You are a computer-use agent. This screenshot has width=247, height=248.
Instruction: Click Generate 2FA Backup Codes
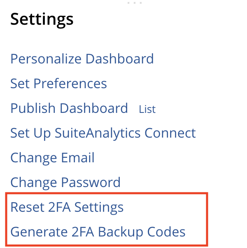click(98, 232)
